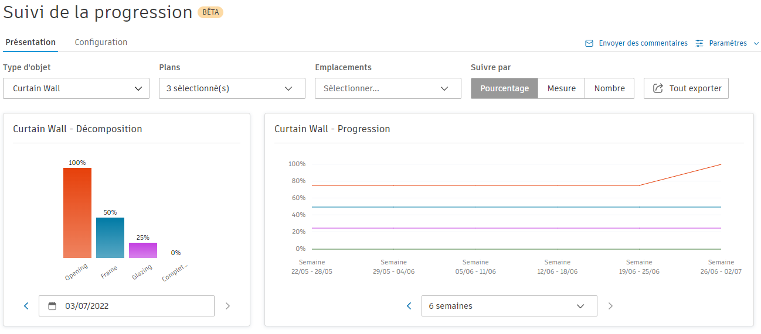Click the Paramètres sliders icon

699,43
